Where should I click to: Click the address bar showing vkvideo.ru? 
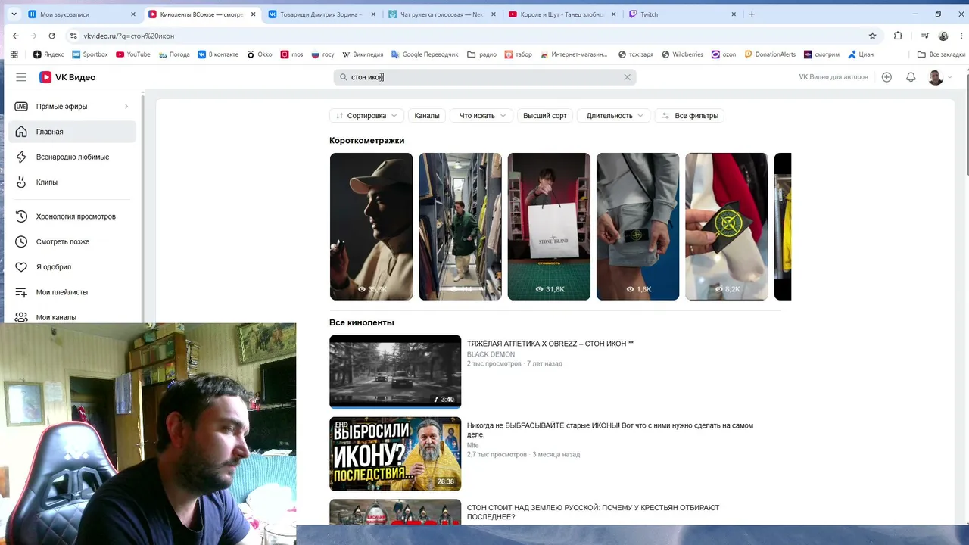coord(469,36)
